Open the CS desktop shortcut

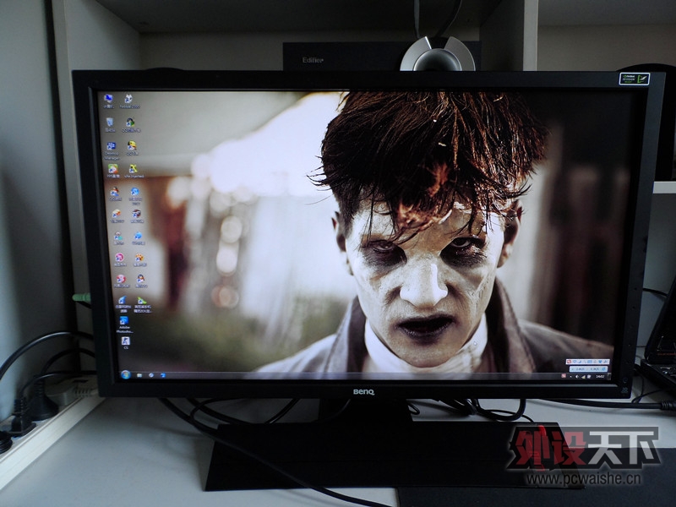pos(126,342)
